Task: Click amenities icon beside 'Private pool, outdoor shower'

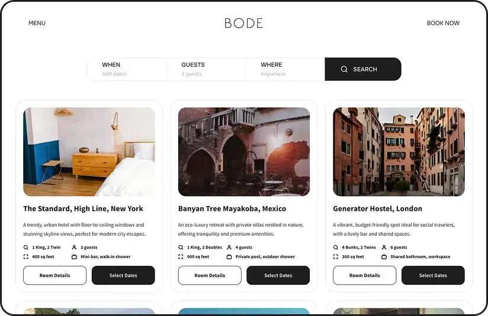Action: click(x=229, y=257)
